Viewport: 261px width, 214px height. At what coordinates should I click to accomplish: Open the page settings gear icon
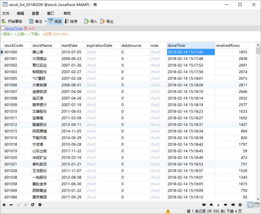click(240, 205)
